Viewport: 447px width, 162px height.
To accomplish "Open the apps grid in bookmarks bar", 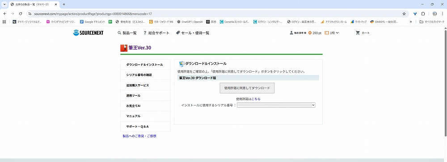I will coord(4,21).
